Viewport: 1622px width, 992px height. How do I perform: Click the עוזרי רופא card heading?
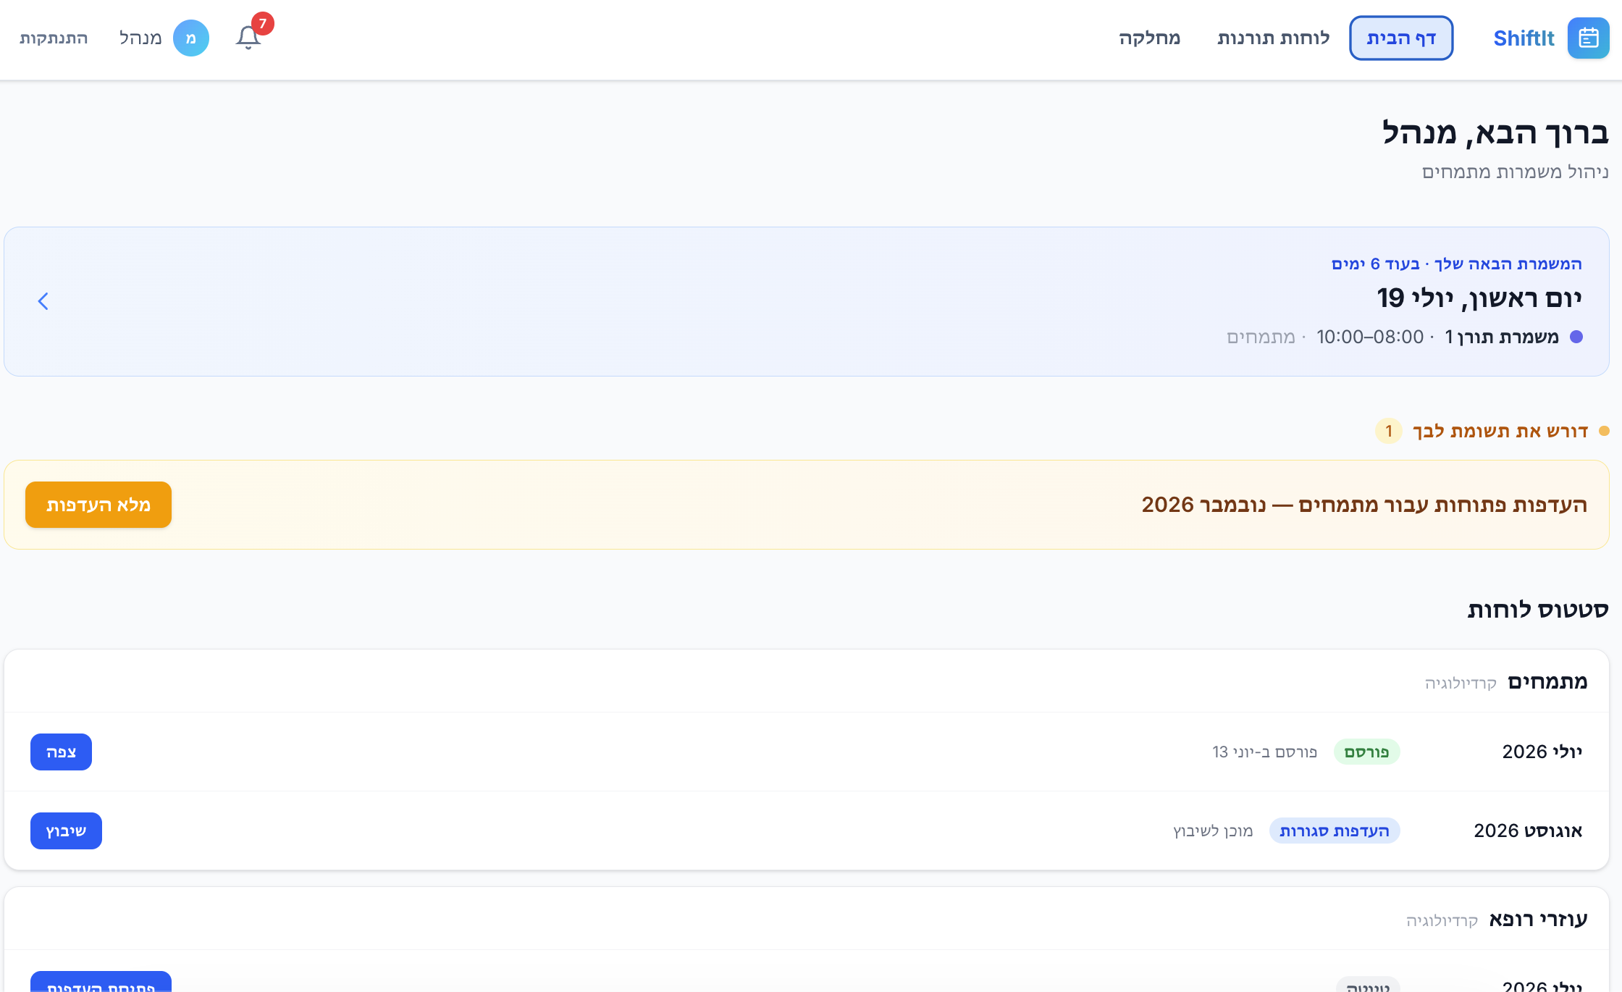(1538, 920)
